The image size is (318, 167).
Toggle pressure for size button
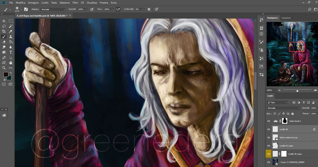pyautogui.click(x=156, y=9)
